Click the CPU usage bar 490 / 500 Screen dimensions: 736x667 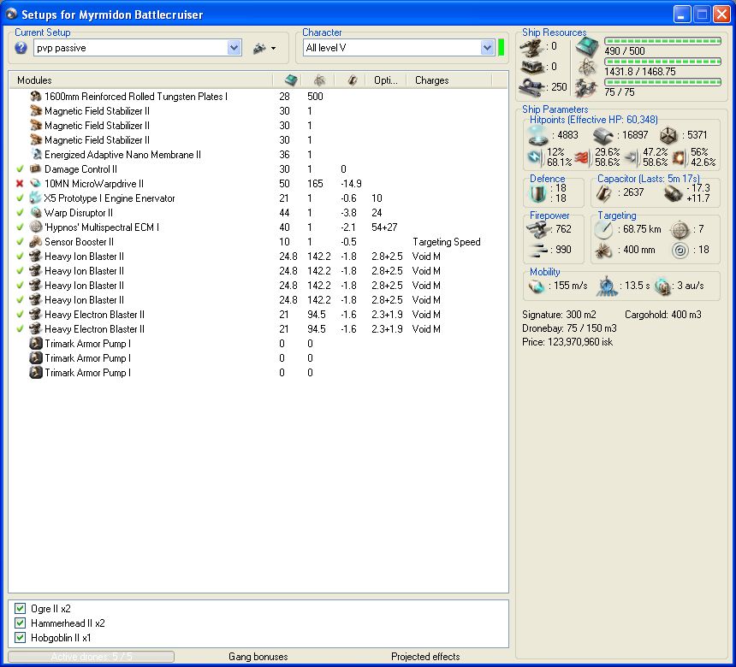(x=662, y=41)
